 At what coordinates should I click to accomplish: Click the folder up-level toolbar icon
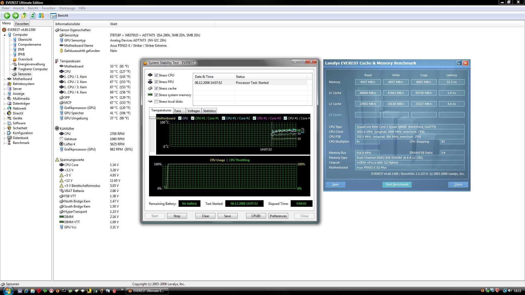(24, 16)
